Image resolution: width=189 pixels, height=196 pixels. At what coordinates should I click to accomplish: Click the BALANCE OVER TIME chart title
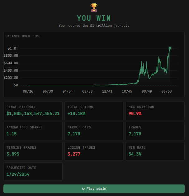point(23,36)
